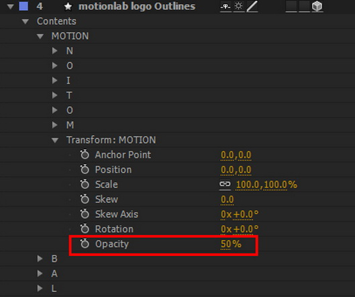Toggle Scale constrain proportions link
This screenshot has width=355, height=297.
pyautogui.click(x=225, y=184)
